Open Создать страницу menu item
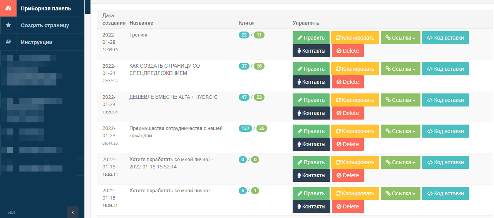This screenshot has width=494, height=218. pos(45,25)
